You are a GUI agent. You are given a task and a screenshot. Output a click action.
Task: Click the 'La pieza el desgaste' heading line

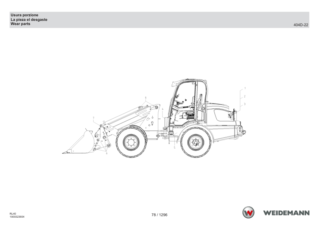click(29, 20)
